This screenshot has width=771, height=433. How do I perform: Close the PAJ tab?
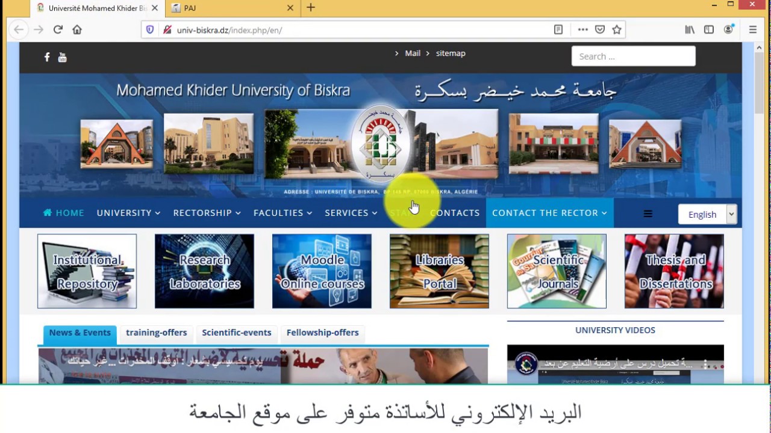(290, 8)
